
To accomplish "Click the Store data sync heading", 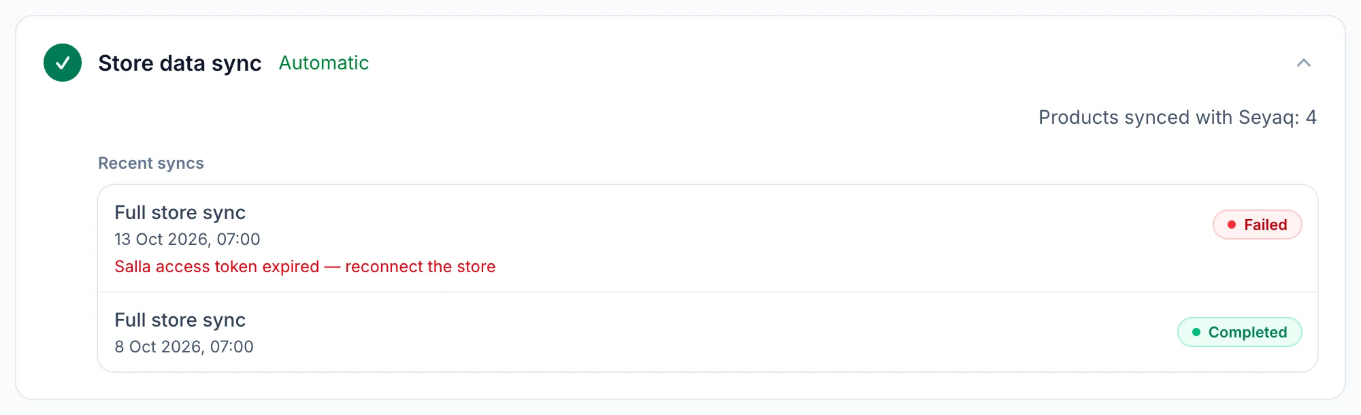I will [180, 63].
